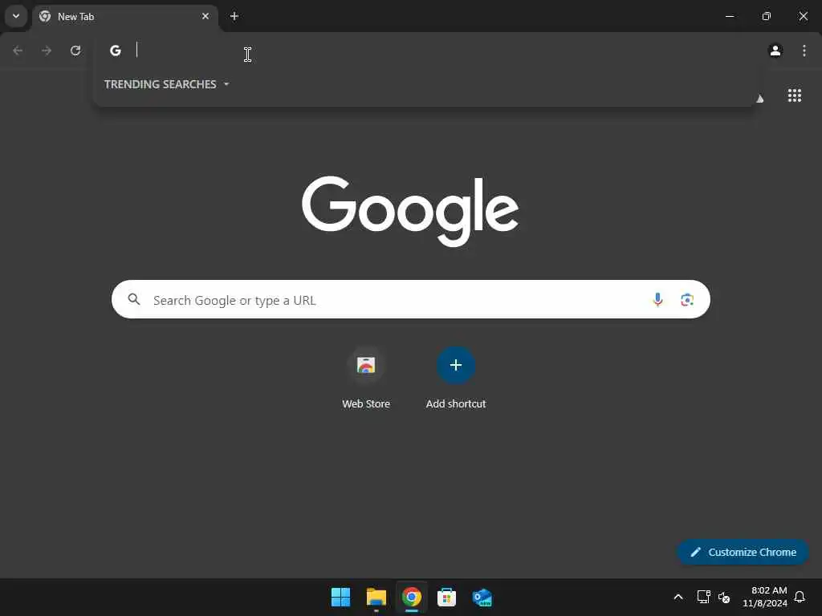
Task: Focus the address bar text field
Action: [441, 51]
